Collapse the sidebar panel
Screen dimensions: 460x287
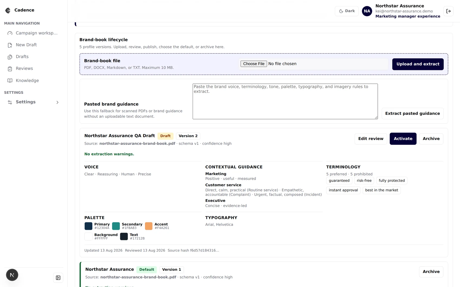[x=58, y=278]
